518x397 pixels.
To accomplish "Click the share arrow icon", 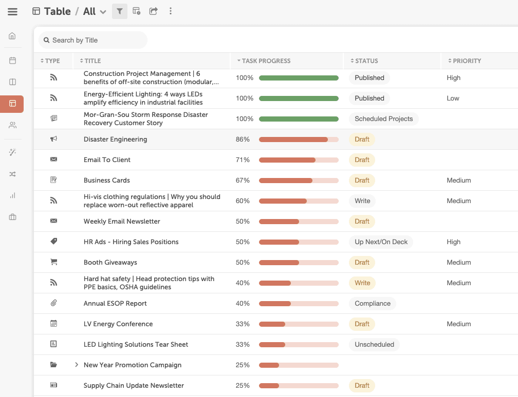I will 153,11.
